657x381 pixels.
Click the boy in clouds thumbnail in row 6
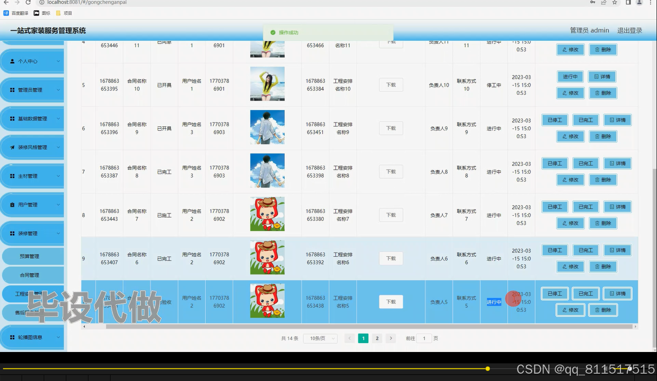pyautogui.click(x=267, y=127)
